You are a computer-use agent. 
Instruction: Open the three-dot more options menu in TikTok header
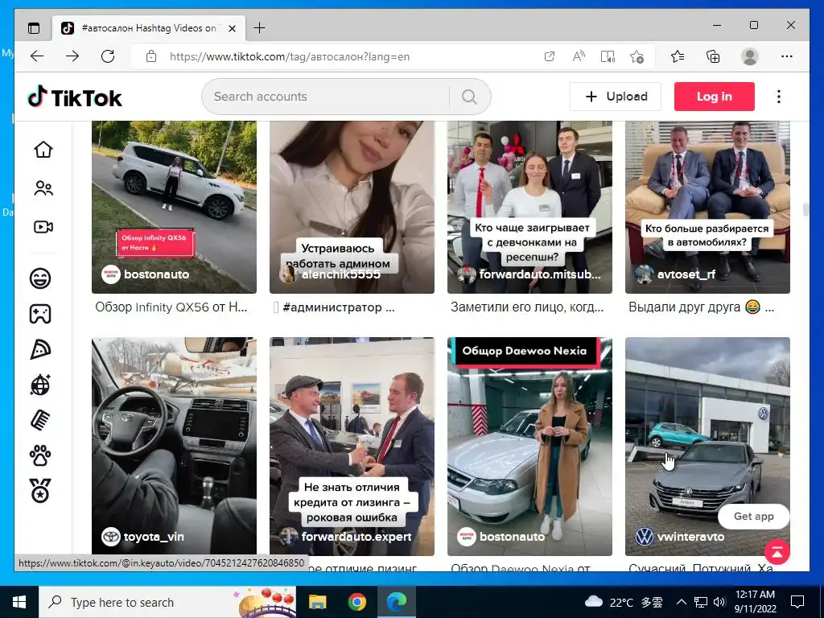779,97
